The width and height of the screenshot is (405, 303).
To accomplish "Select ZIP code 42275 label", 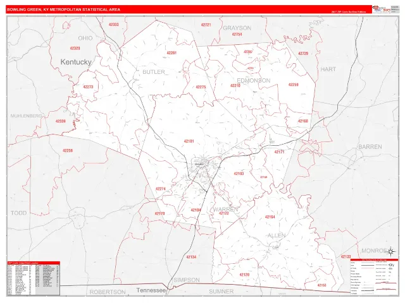I will [201, 87].
